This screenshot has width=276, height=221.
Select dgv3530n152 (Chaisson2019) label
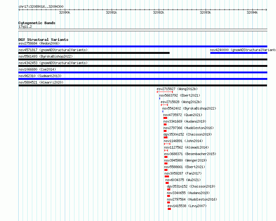188,134
